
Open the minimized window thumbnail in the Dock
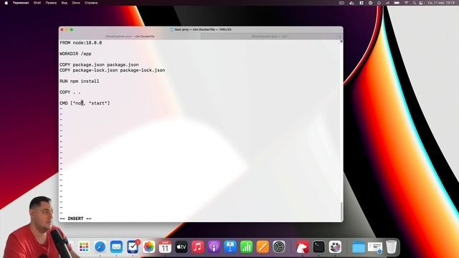(375, 247)
